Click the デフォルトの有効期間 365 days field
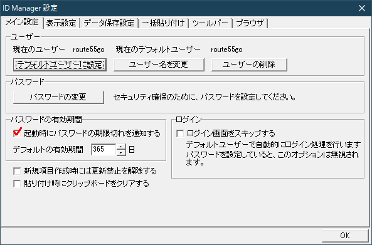Image resolution: width=372 pixels, height=245 pixels. pos(104,149)
